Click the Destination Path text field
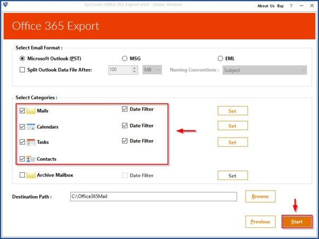319x239 pixels. pos(154,197)
